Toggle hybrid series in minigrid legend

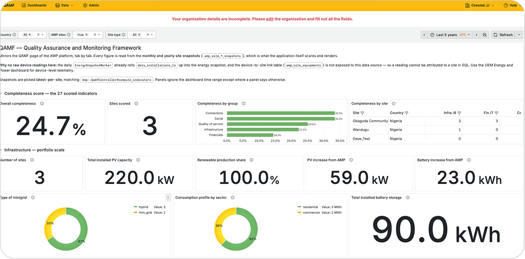point(143,207)
